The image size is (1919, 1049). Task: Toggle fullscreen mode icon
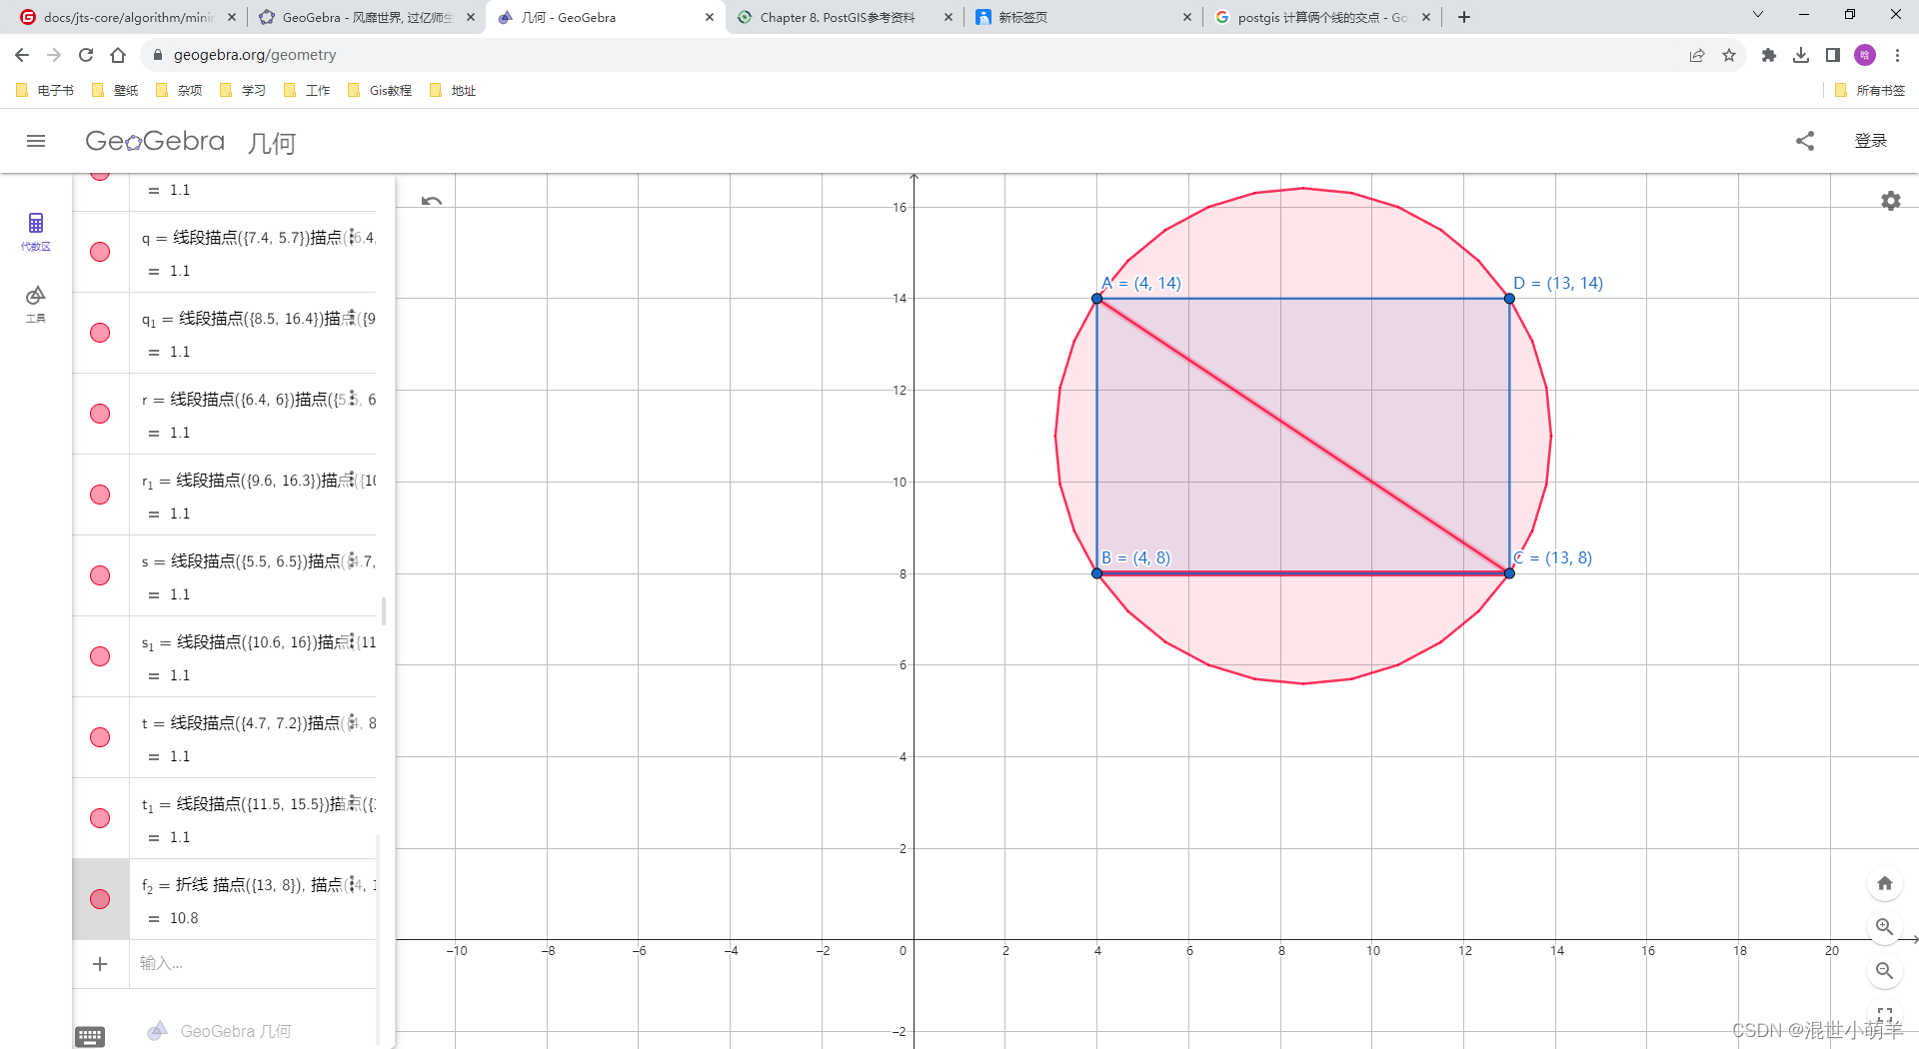(1885, 1015)
